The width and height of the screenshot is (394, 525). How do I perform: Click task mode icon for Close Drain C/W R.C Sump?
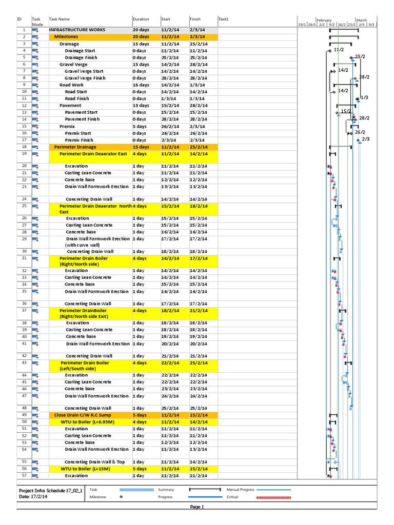(35, 415)
